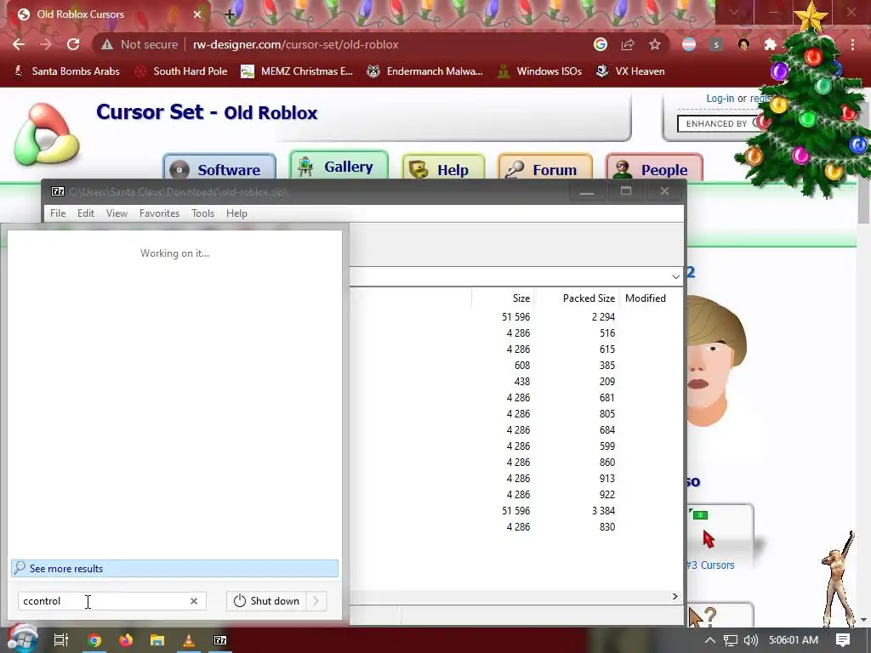The height and width of the screenshot is (653, 871).
Task: Click the RealWorld Designer site logo
Action: (47, 134)
